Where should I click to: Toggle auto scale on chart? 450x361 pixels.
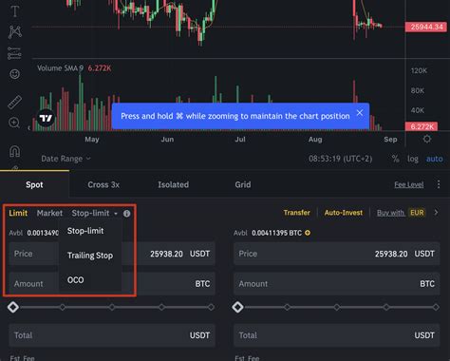pos(434,159)
